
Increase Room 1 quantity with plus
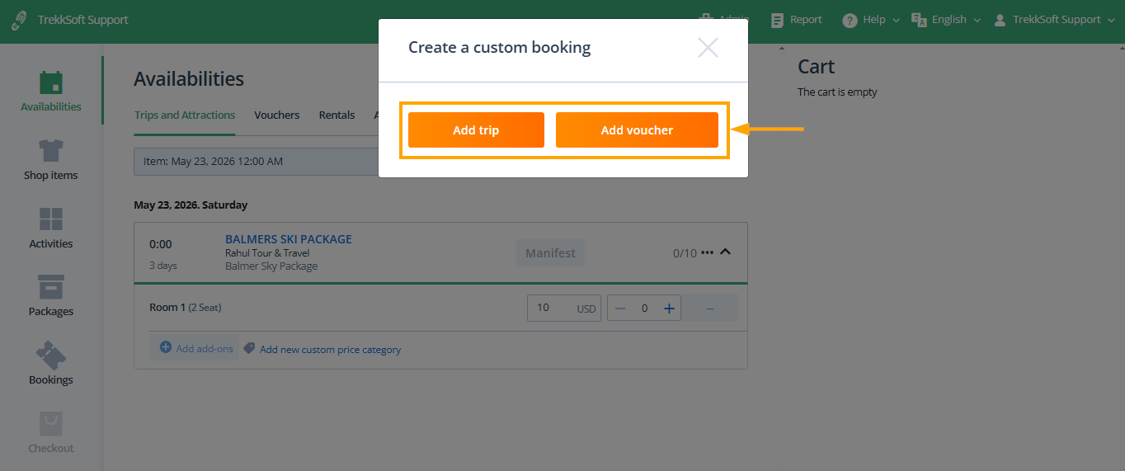[669, 309]
